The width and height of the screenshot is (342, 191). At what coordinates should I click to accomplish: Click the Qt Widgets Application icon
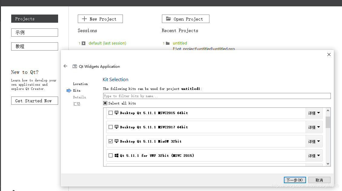[x=74, y=67]
